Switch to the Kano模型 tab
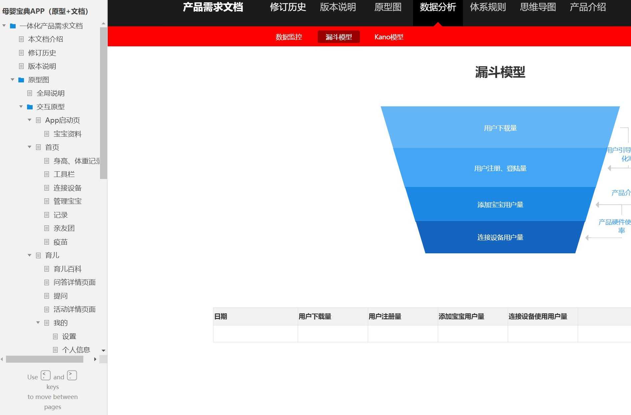The width and height of the screenshot is (631, 415). point(389,37)
